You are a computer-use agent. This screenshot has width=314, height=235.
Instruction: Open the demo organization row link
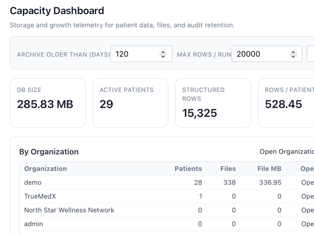(308, 182)
